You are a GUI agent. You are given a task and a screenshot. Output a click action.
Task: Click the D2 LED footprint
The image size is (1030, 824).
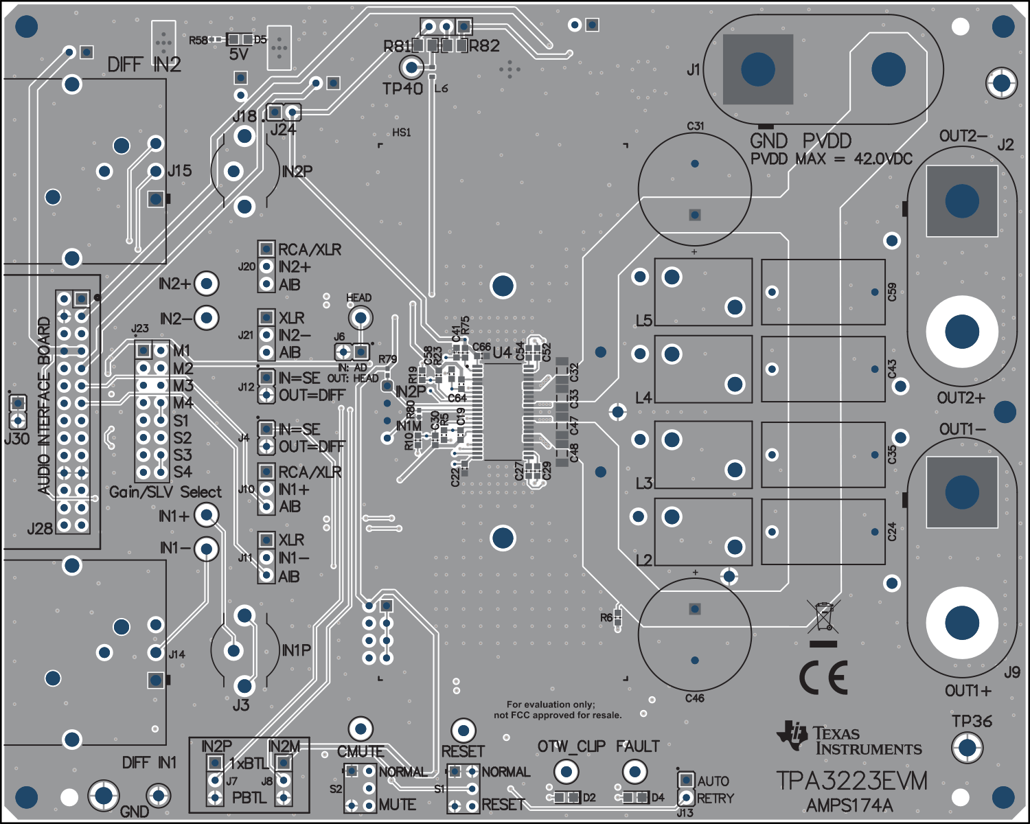566,797
